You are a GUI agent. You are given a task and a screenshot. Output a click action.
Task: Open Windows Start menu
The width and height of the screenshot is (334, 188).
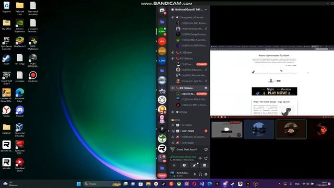(79, 184)
